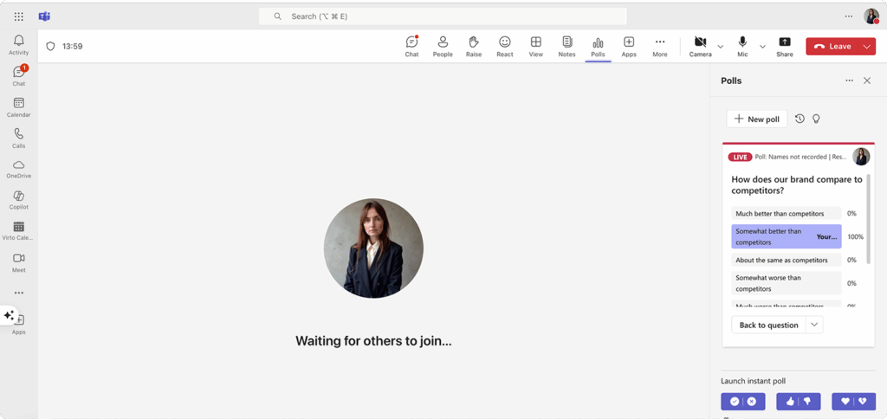Open the View layout options
The width and height of the screenshot is (887, 419).
[535, 47]
